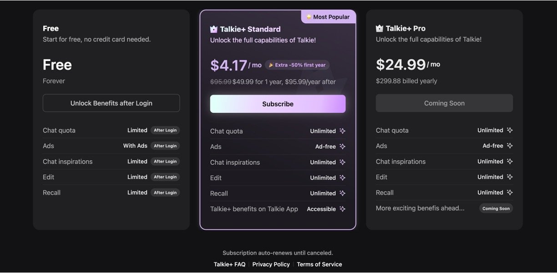The width and height of the screenshot is (557, 273).
Task: Click the Talkie+ Standard crown icon
Action: (214, 29)
